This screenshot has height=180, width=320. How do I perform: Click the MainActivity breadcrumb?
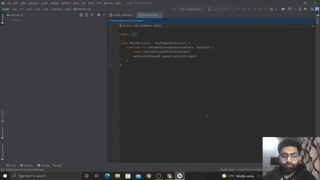(x=82, y=9)
